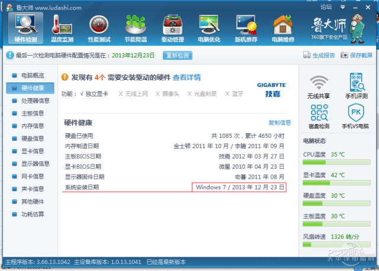The width and height of the screenshot is (379, 271).
Task: Click the 生成报告 report icon
Action: click(307, 55)
